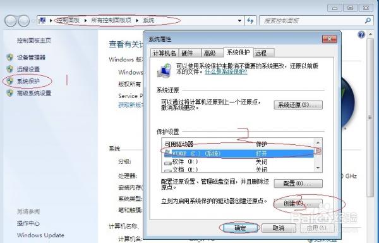Click the 应用(A) button

tap(317, 228)
